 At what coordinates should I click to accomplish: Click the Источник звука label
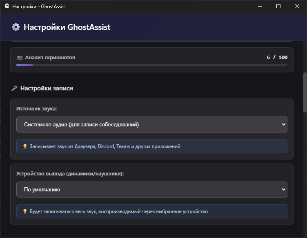click(x=37, y=109)
